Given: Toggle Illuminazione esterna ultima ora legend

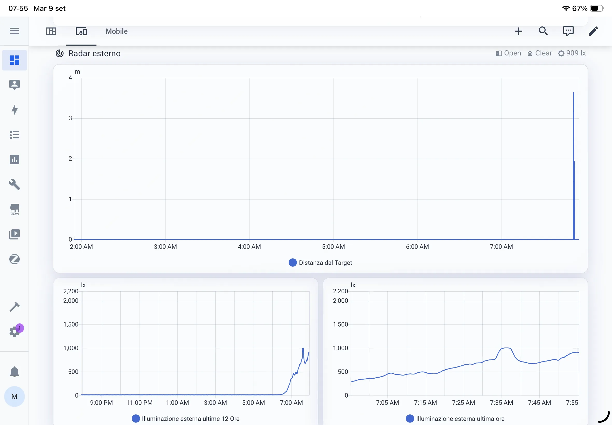Looking at the screenshot, I should point(455,419).
